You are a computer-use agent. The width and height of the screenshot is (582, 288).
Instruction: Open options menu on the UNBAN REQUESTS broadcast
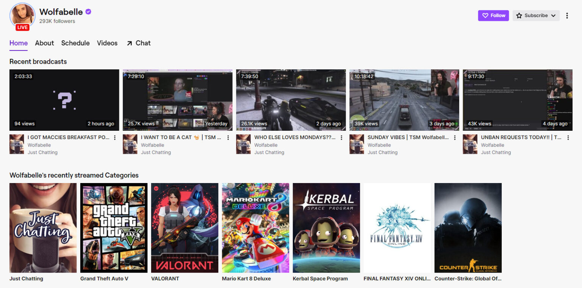[x=568, y=138]
